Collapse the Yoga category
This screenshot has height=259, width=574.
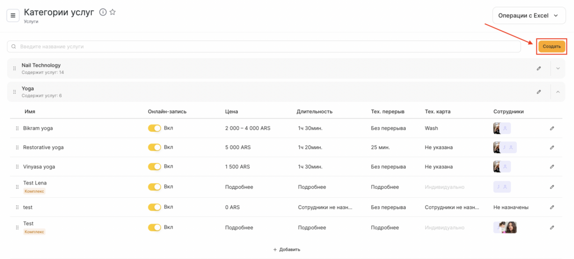tap(558, 91)
